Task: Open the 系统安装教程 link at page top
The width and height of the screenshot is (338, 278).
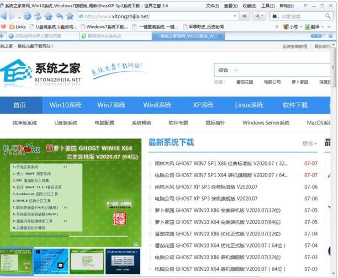Action: 295,46
